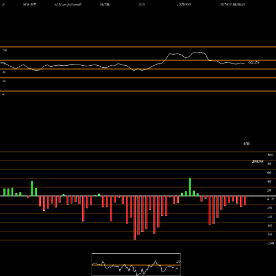Image resolution: width=276 pixels, height=276 pixels.
Task: Click the VENUS REMED header text
Action: 232,4
